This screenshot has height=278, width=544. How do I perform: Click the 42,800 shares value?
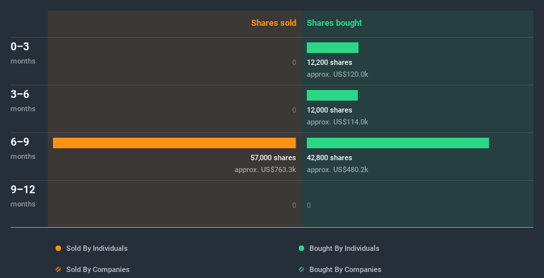pos(329,158)
